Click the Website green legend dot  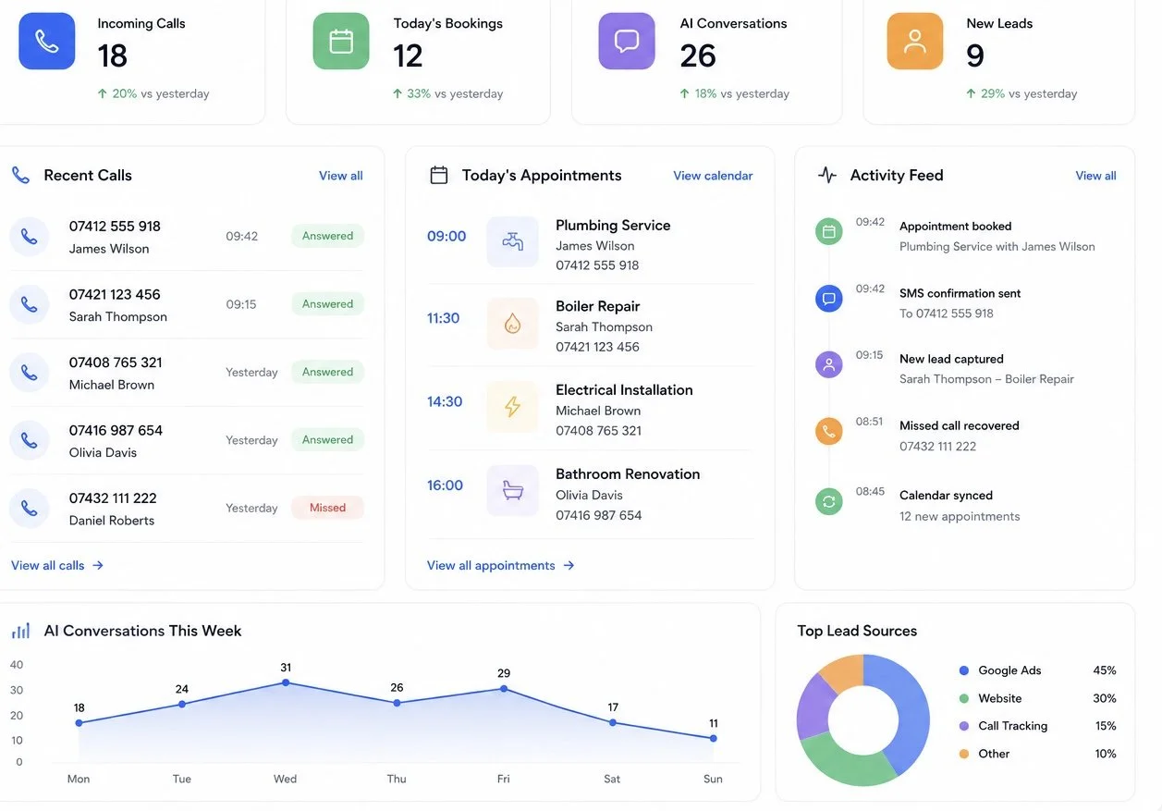(x=964, y=698)
